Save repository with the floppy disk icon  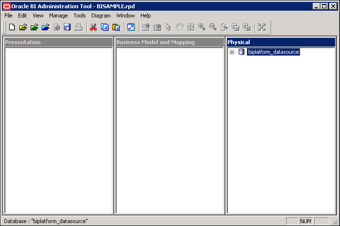[x=68, y=27]
